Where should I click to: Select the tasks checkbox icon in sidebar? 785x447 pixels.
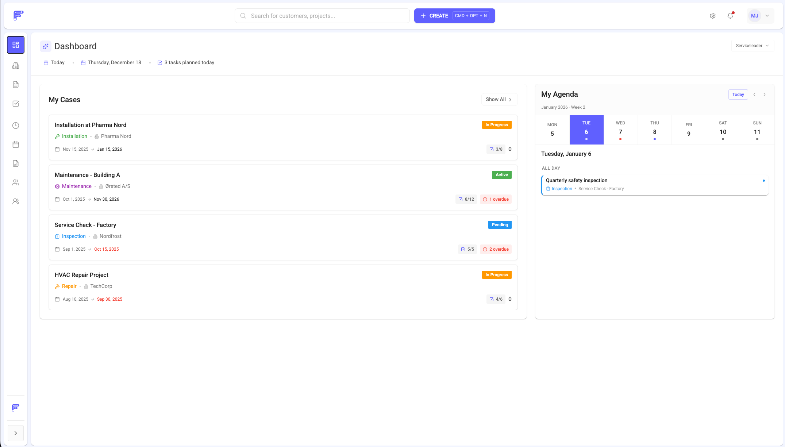pyautogui.click(x=15, y=104)
